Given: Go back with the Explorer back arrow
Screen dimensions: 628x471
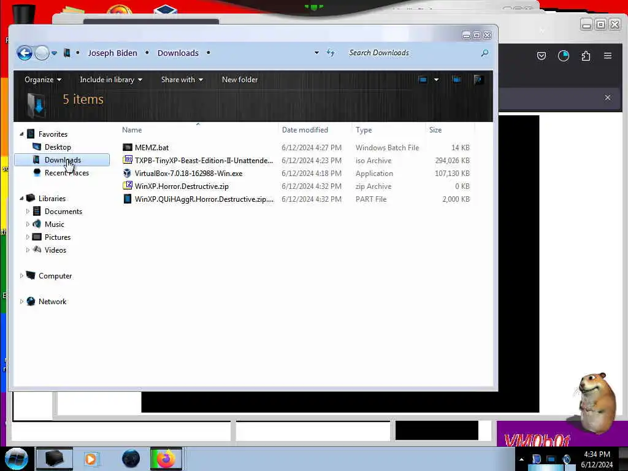Looking at the screenshot, I should click(x=25, y=53).
